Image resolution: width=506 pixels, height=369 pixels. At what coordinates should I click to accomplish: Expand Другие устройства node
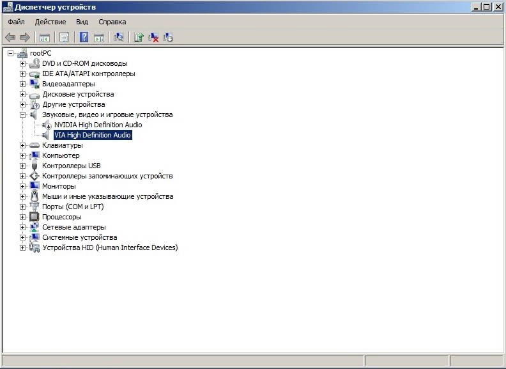22,104
